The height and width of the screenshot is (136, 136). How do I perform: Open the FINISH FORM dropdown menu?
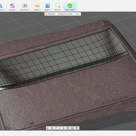coord(70,10)
